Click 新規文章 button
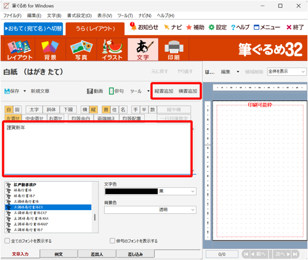Image resolution: width=308 pixels, height=260 pixels. tap(40, 91)
